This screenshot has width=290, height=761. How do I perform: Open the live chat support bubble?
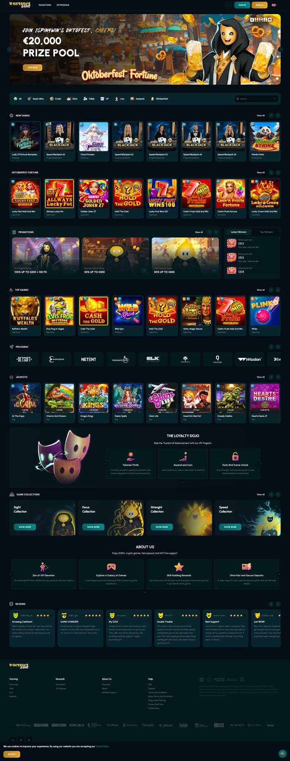point(283,753)
